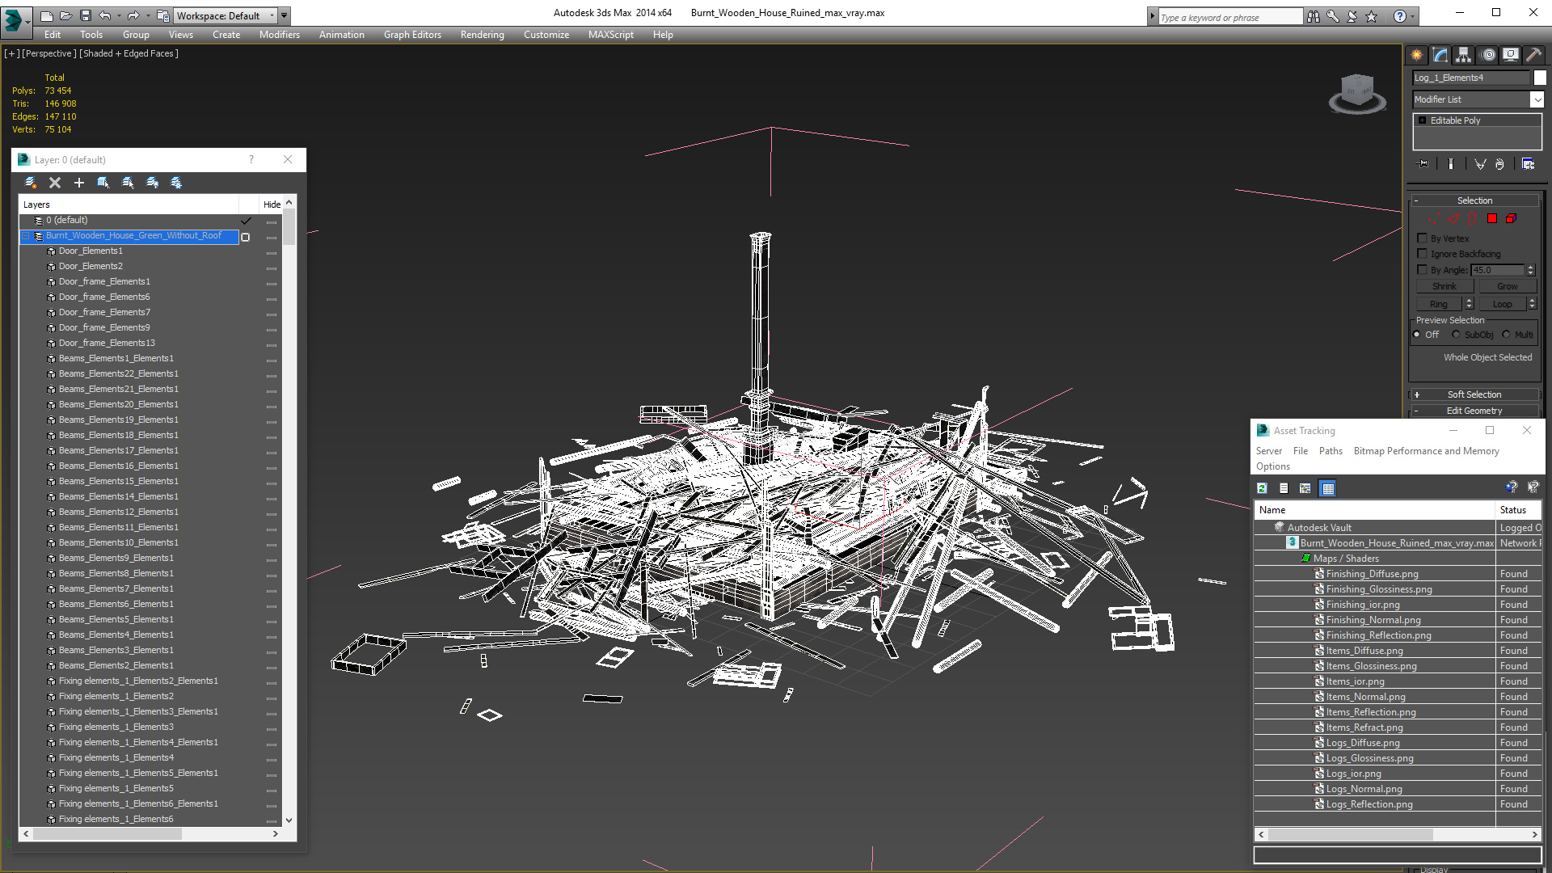Screen dimensions: 1552x873
Task: Click the Open File folder icon
Action: [65, 15]
